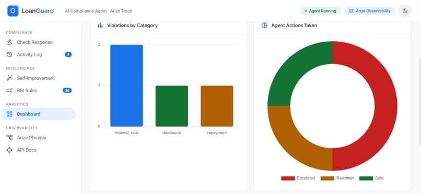Click the Self-Improvement magic wand icon
Image resolution: width=421 pixels, height=194 pixels.
click(x=9, y=78)
